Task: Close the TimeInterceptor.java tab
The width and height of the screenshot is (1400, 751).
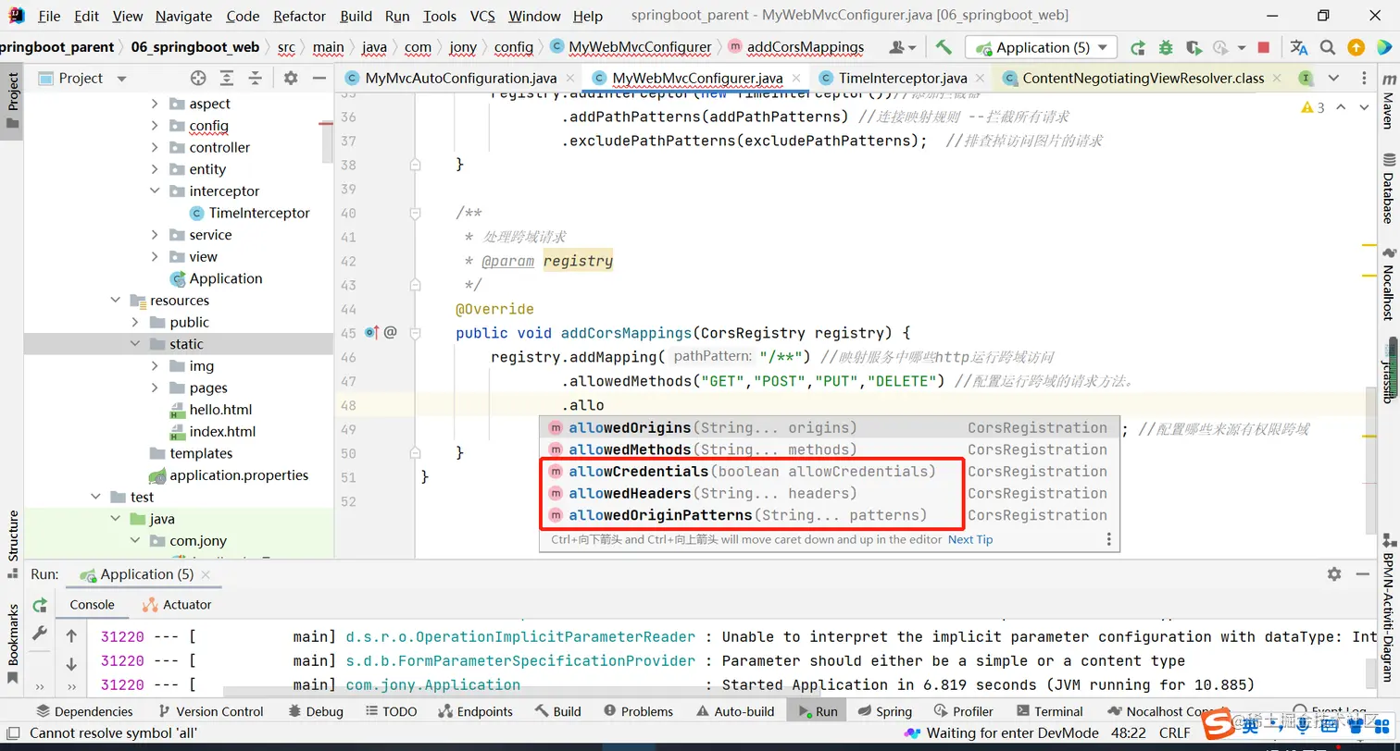Action: pos(979,79)
